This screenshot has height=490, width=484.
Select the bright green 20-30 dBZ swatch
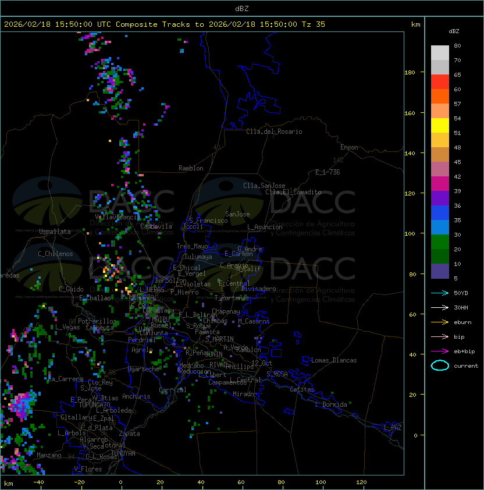[x=440, y=242]
